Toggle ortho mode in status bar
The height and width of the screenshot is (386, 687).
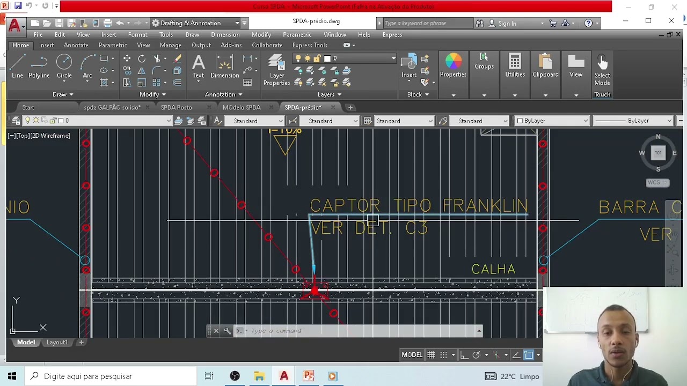(x=464, y=355)
